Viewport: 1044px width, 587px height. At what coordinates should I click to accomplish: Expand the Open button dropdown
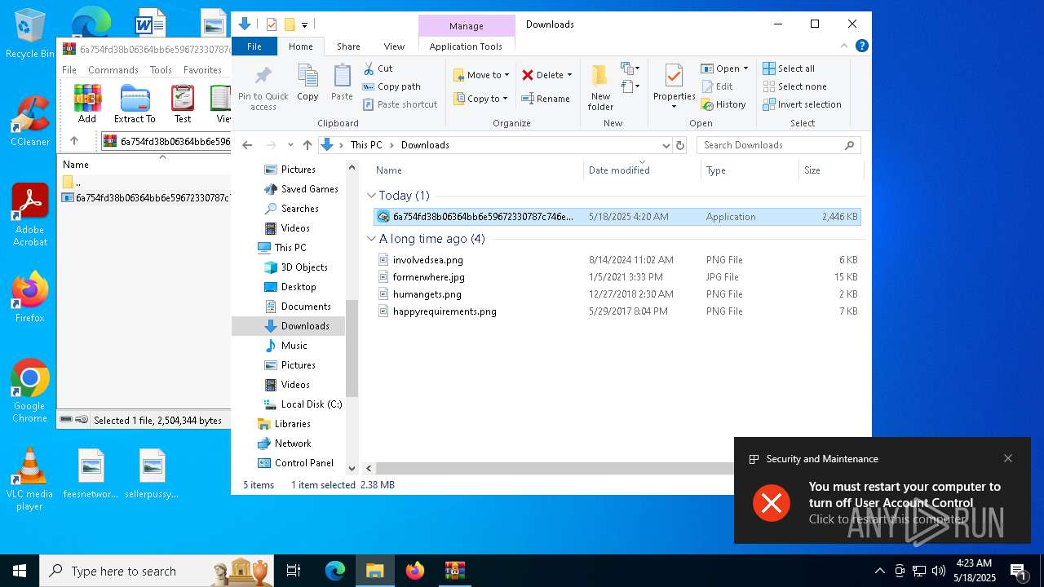coord(745,68)
